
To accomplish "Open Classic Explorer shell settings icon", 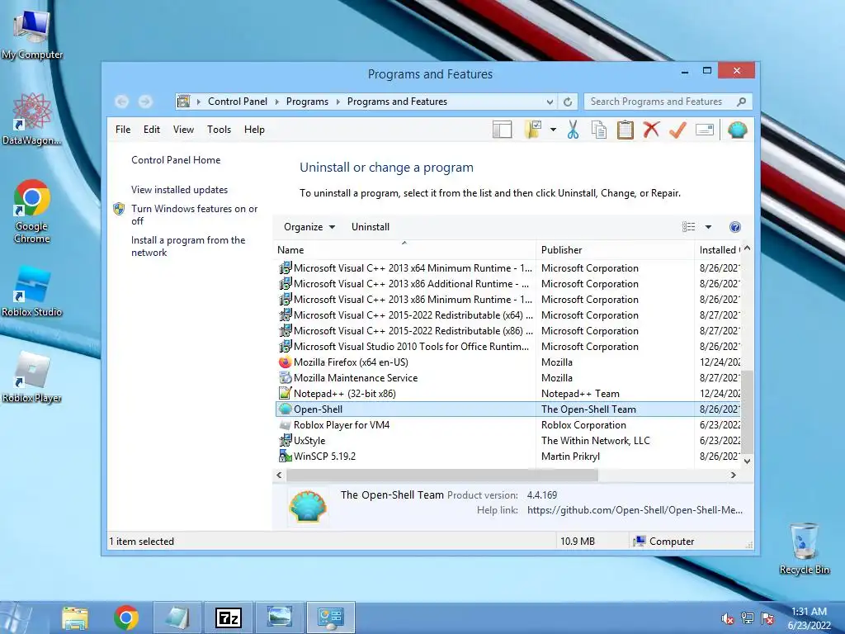I will [737, 130].
